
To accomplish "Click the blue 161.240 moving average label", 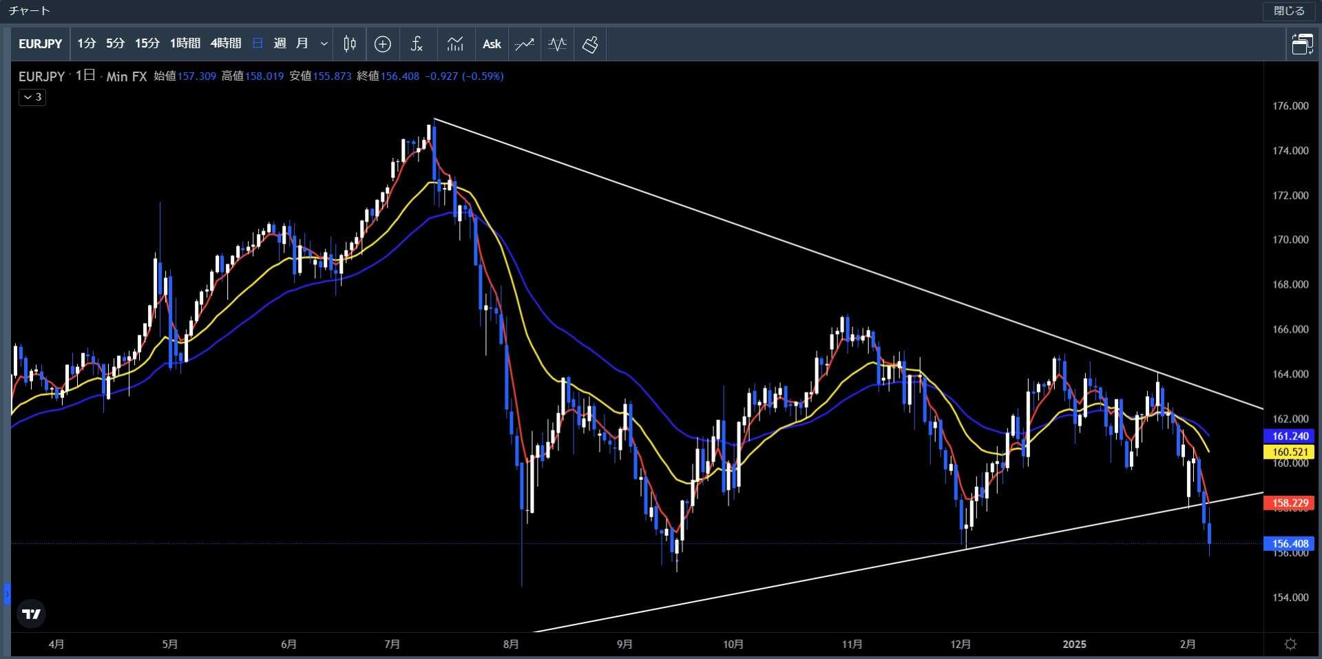I will (x=1289, y=436).
